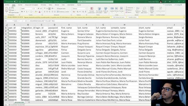The height and width of the screenshot is (106, 188).
Task: Select column header H
Action: click(x=125, y=25)
